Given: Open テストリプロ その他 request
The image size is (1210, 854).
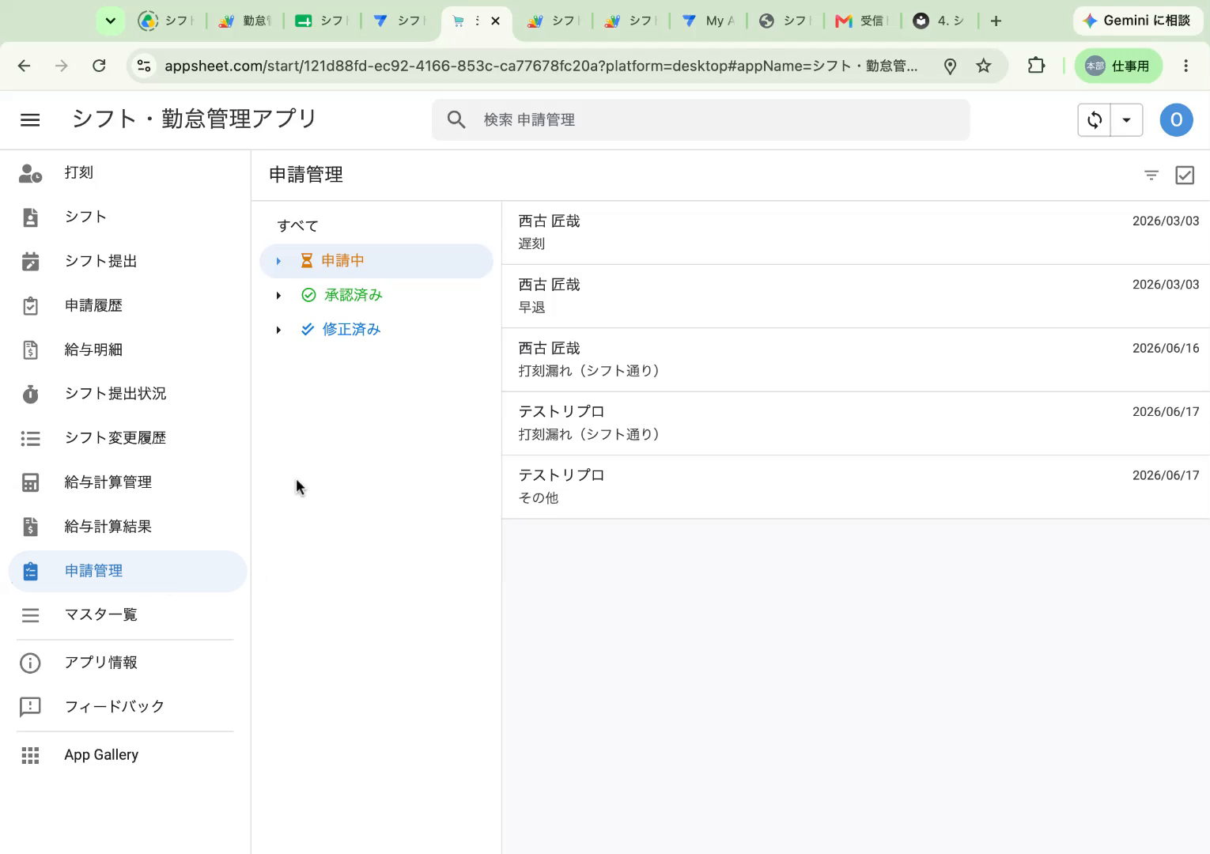Looking at the screenshot, I should pos(856,487).
